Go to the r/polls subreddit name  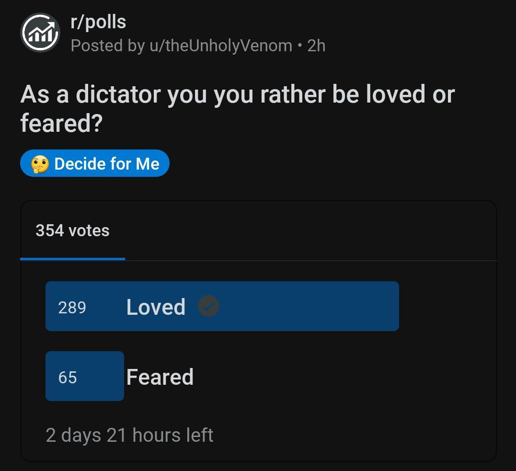(98, 22)
